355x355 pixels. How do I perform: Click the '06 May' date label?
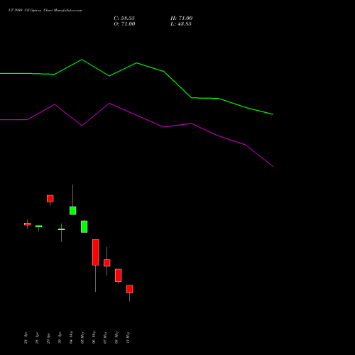point(94,337)
